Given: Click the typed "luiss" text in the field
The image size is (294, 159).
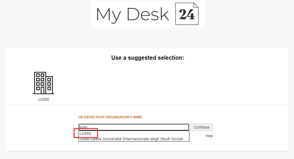Looking at the screenshot, I should (x=83, y=127).
